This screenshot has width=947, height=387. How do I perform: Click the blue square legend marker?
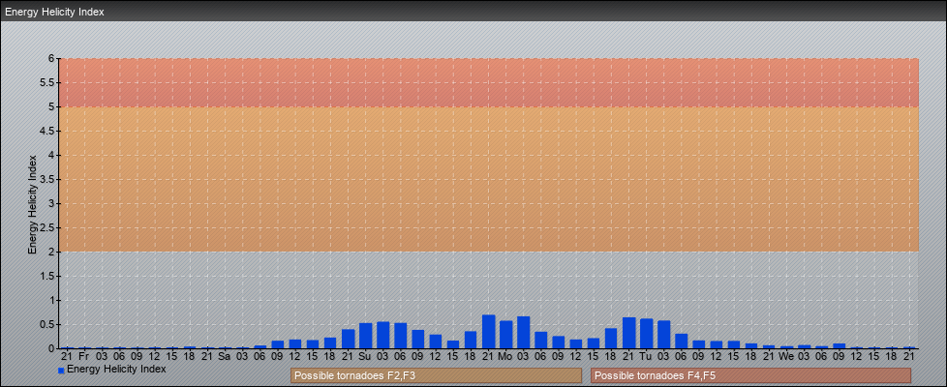(61, 371)
